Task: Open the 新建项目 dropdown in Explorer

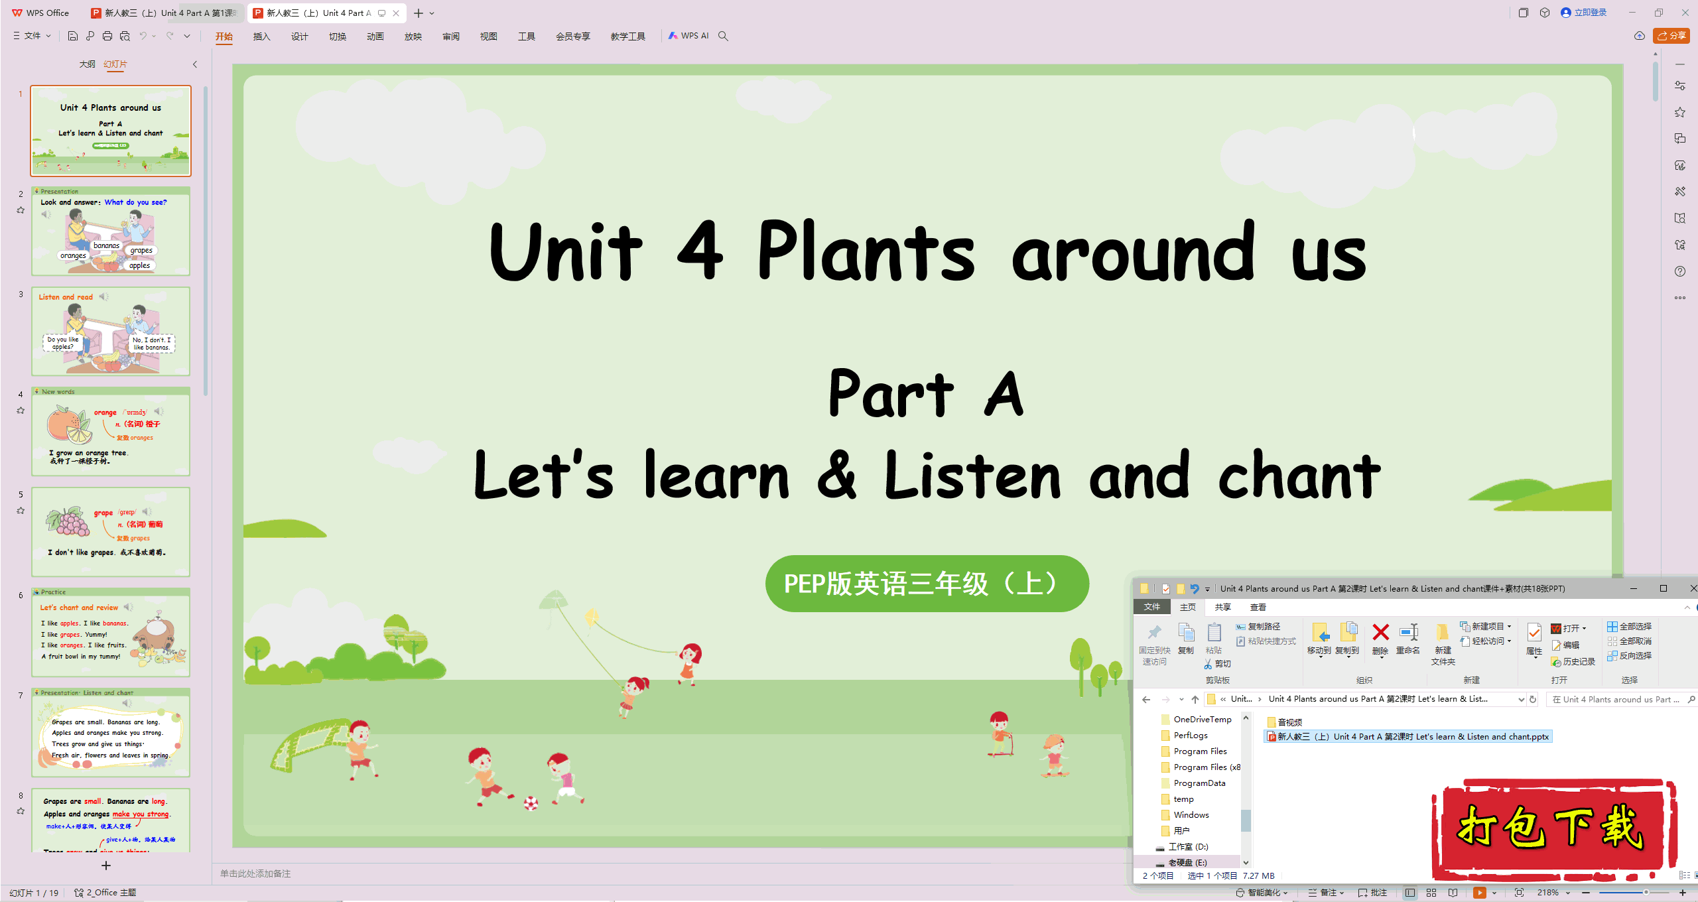Action: (1486, 626)
